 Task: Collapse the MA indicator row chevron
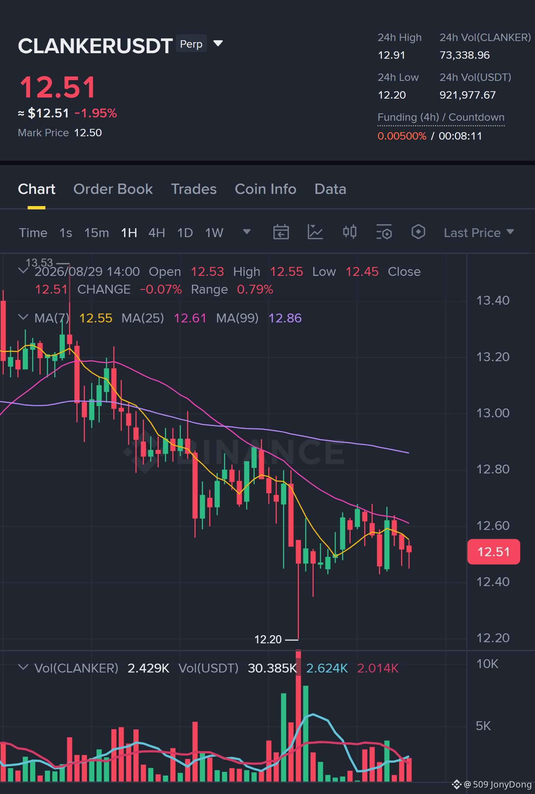point(23,317)
